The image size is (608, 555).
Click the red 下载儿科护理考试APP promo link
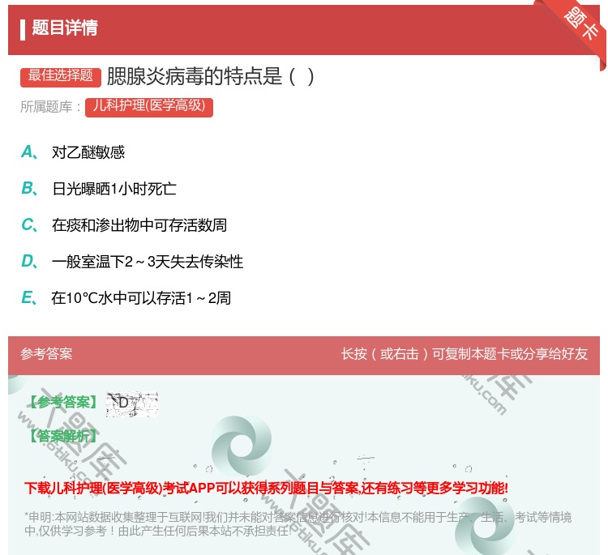coord(266,488)
